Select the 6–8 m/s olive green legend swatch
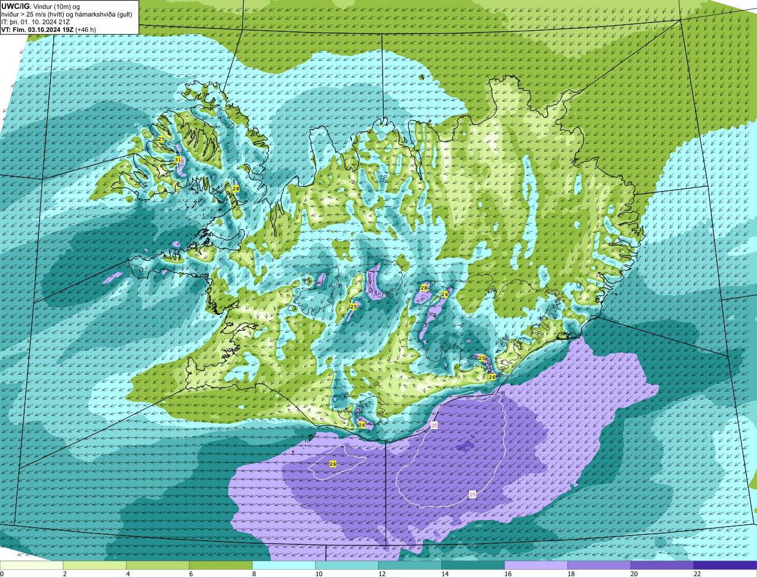 221,566
